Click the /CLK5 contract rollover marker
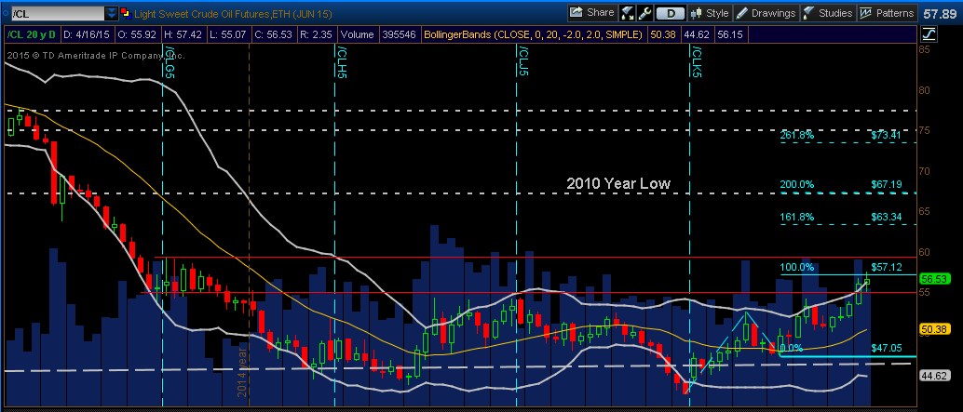 click(x=697, y=60)
